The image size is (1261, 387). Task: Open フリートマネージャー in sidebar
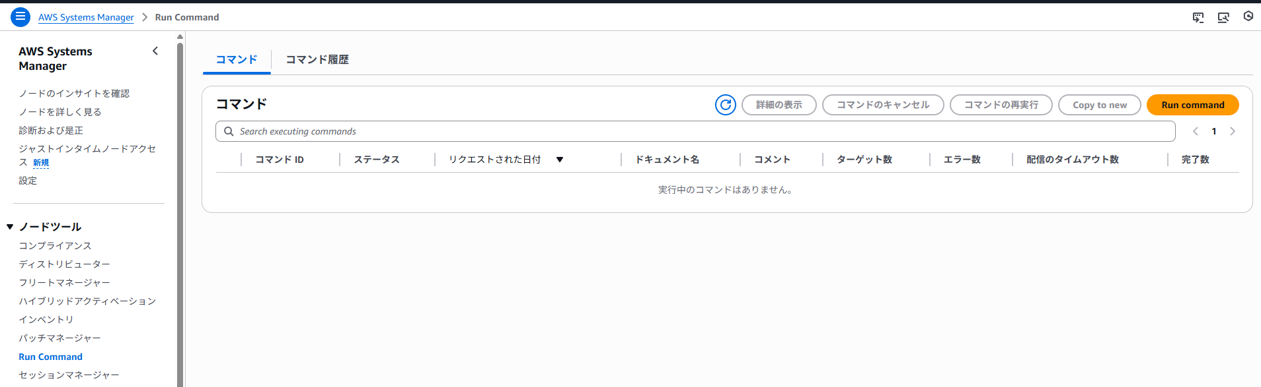64,283
